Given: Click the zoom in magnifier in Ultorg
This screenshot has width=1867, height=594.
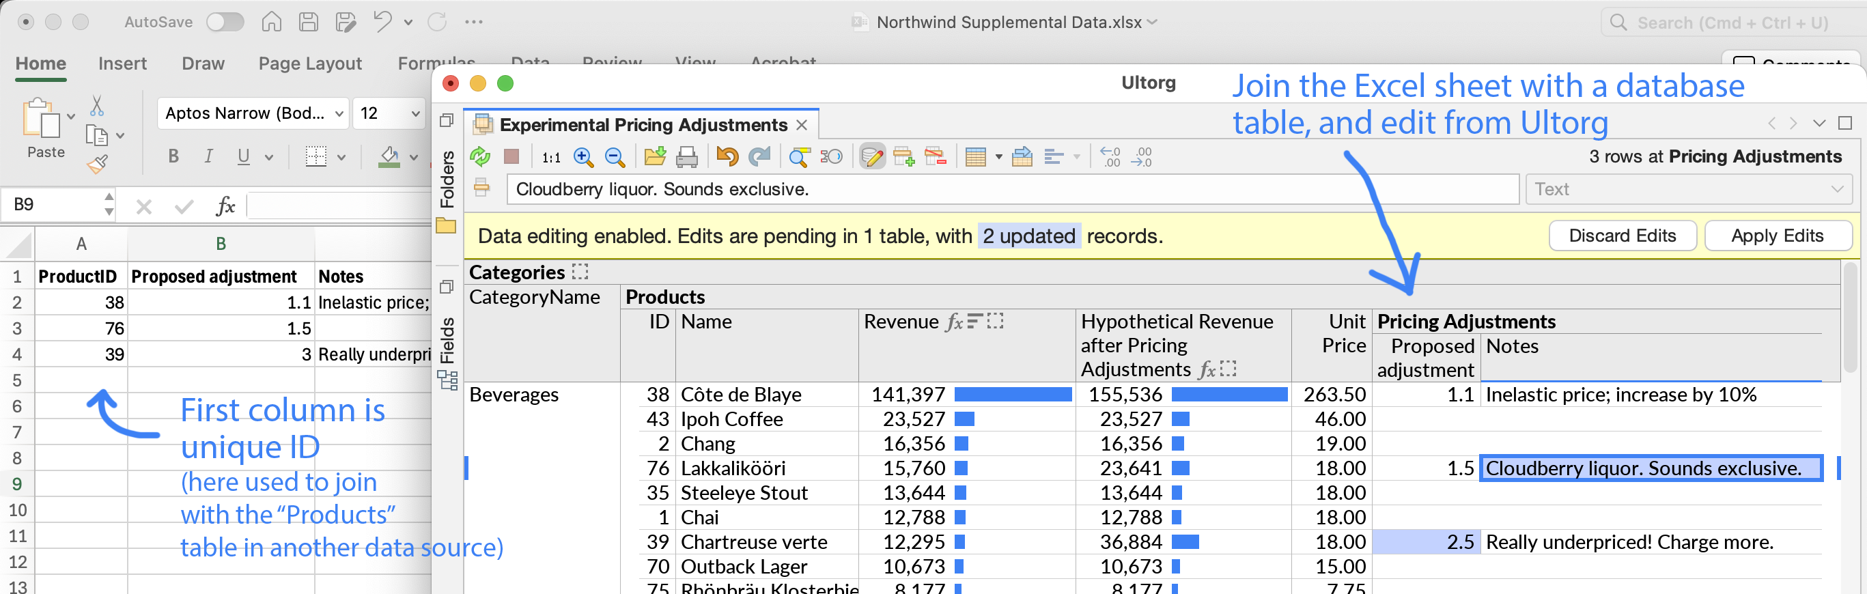Looking at the screenshot, I should [583, 156].
